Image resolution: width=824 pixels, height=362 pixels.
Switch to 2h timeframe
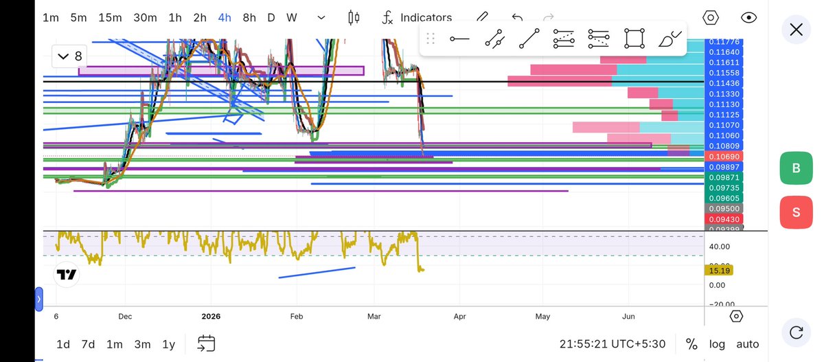click(x=200, y=18)
